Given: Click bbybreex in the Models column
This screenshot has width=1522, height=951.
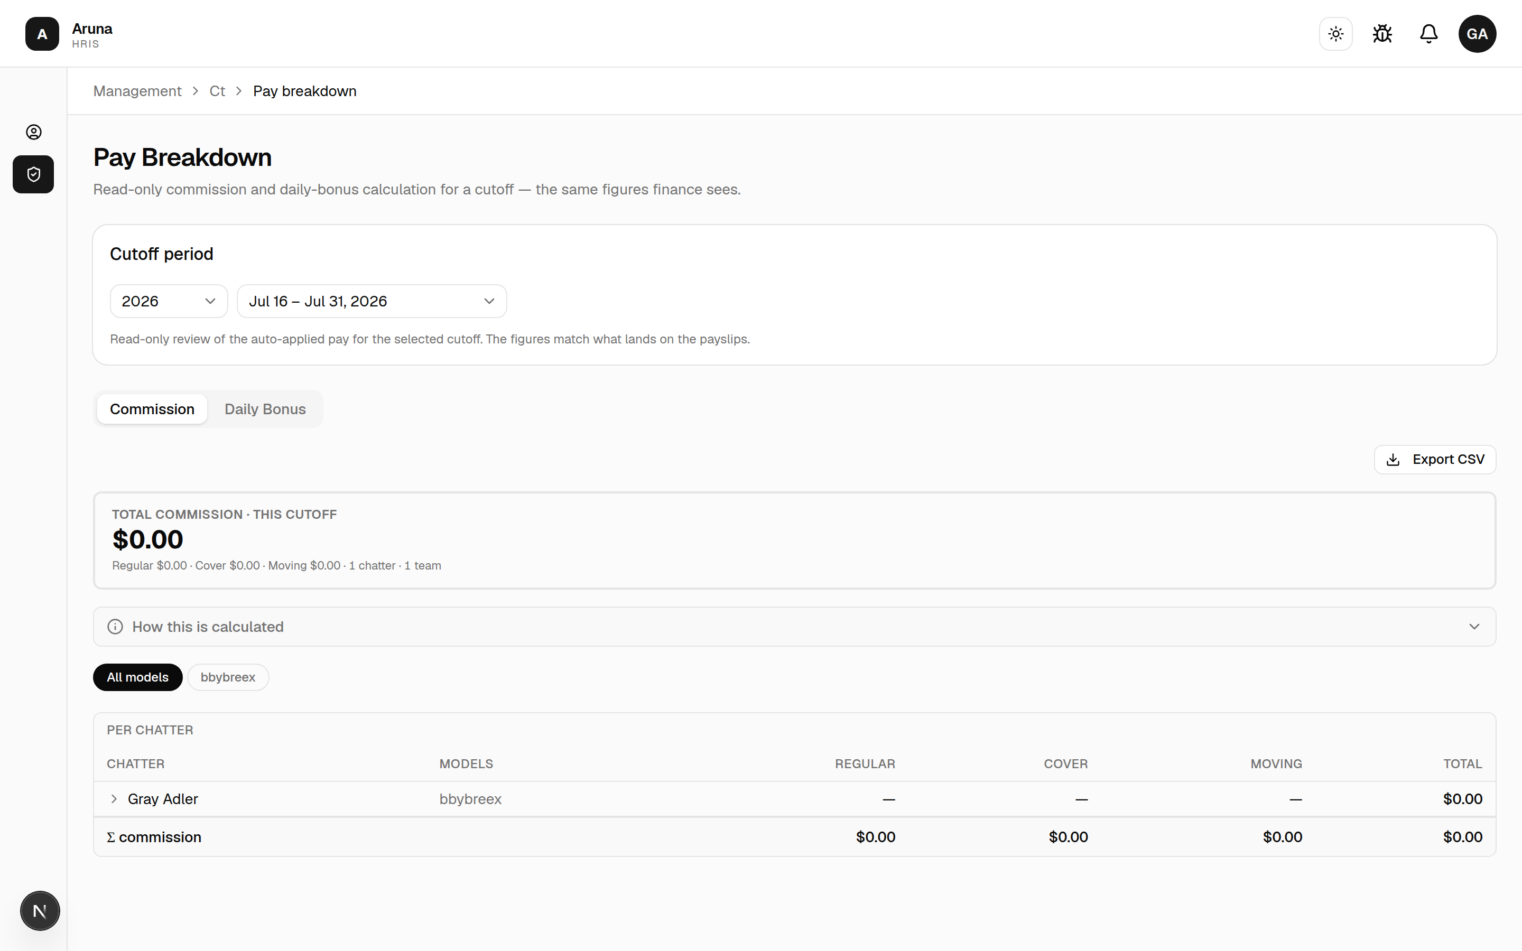Looking at the screenshot, I should (x=470, y=799).
